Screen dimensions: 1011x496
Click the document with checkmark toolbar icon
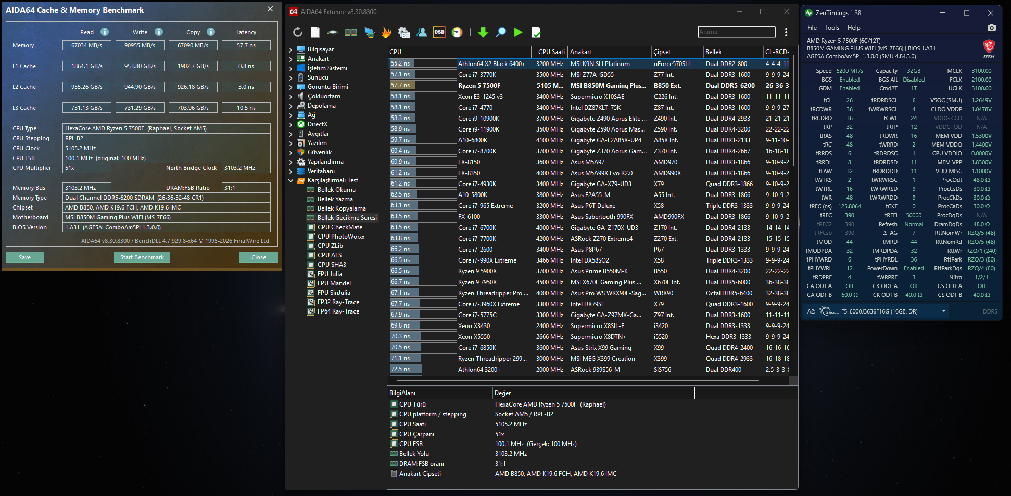(536, 32)
